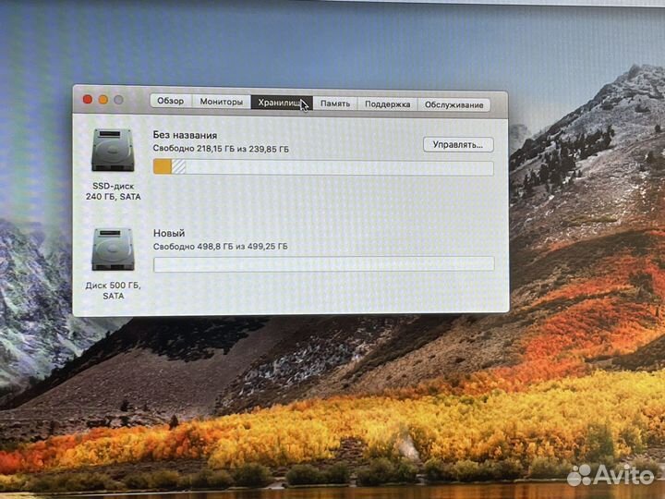Click text Свободно 498,8 ГБ из 499,25 ГБ
This screenshot has height=499, width=665.
(220, 247)
